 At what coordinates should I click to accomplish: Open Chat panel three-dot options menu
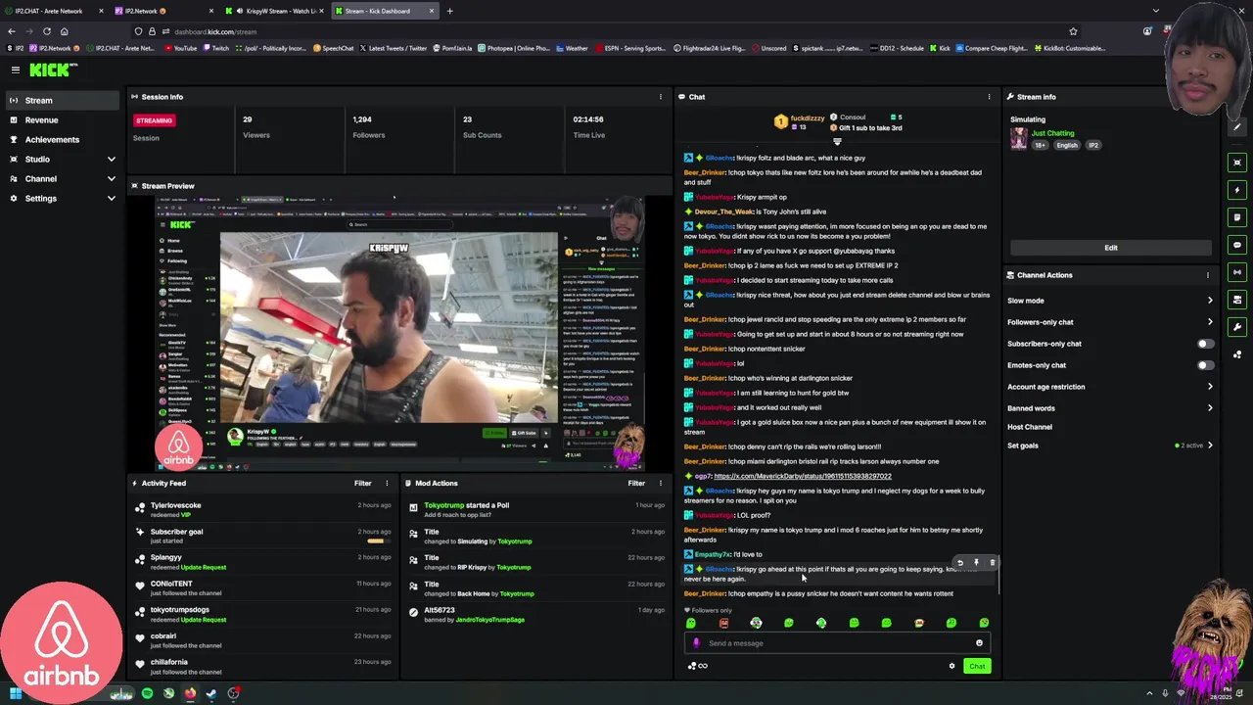coord(989,97)
